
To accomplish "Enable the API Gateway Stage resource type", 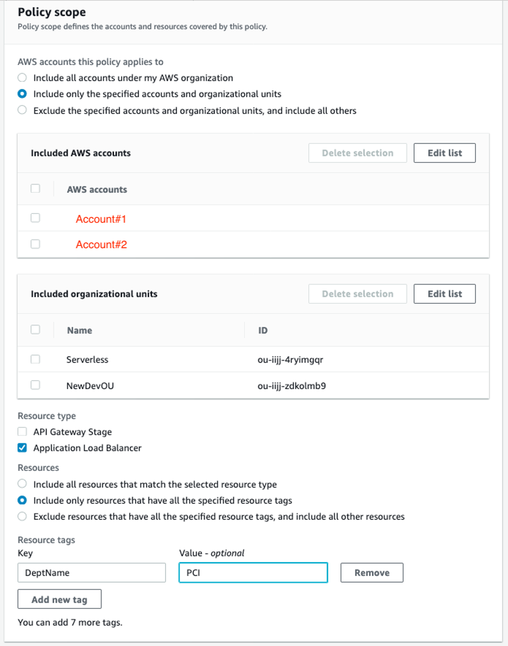I will (x=22, y=432).
